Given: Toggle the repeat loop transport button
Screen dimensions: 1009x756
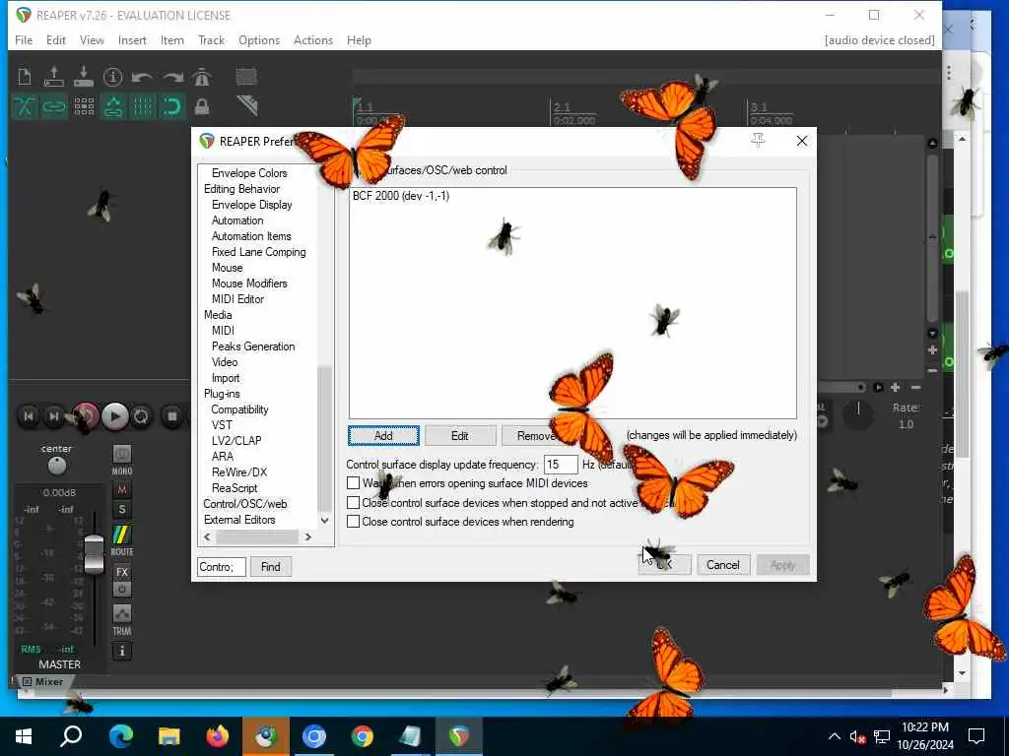Looking at the screenshot, I should coord(141,416).
